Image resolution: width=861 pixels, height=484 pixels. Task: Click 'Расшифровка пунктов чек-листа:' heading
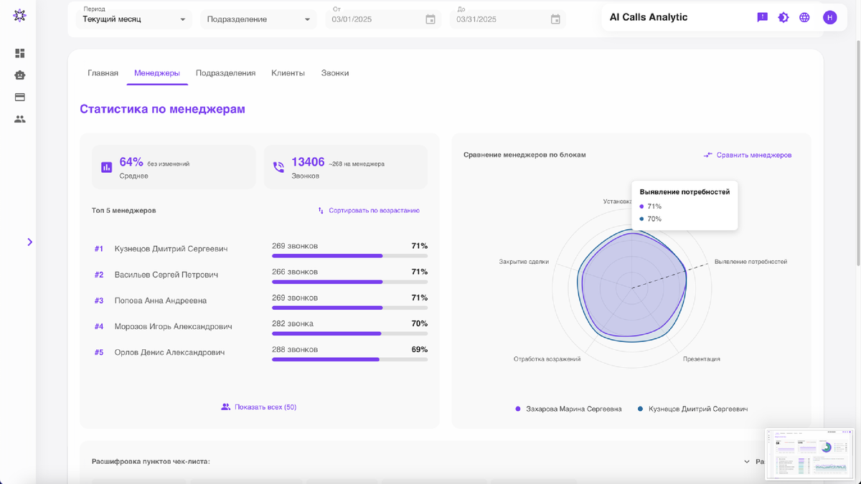(x=151, y=462)
